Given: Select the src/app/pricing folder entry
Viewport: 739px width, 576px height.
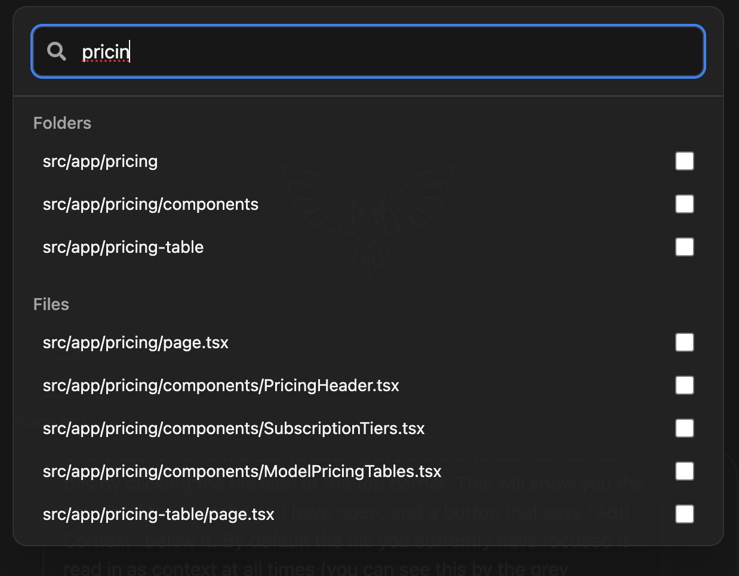Looking at the screenshot, I should 100,162.
